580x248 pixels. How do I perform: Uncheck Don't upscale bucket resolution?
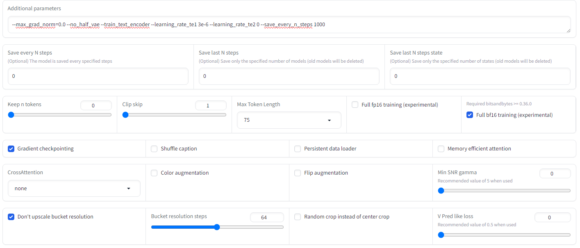11,217
